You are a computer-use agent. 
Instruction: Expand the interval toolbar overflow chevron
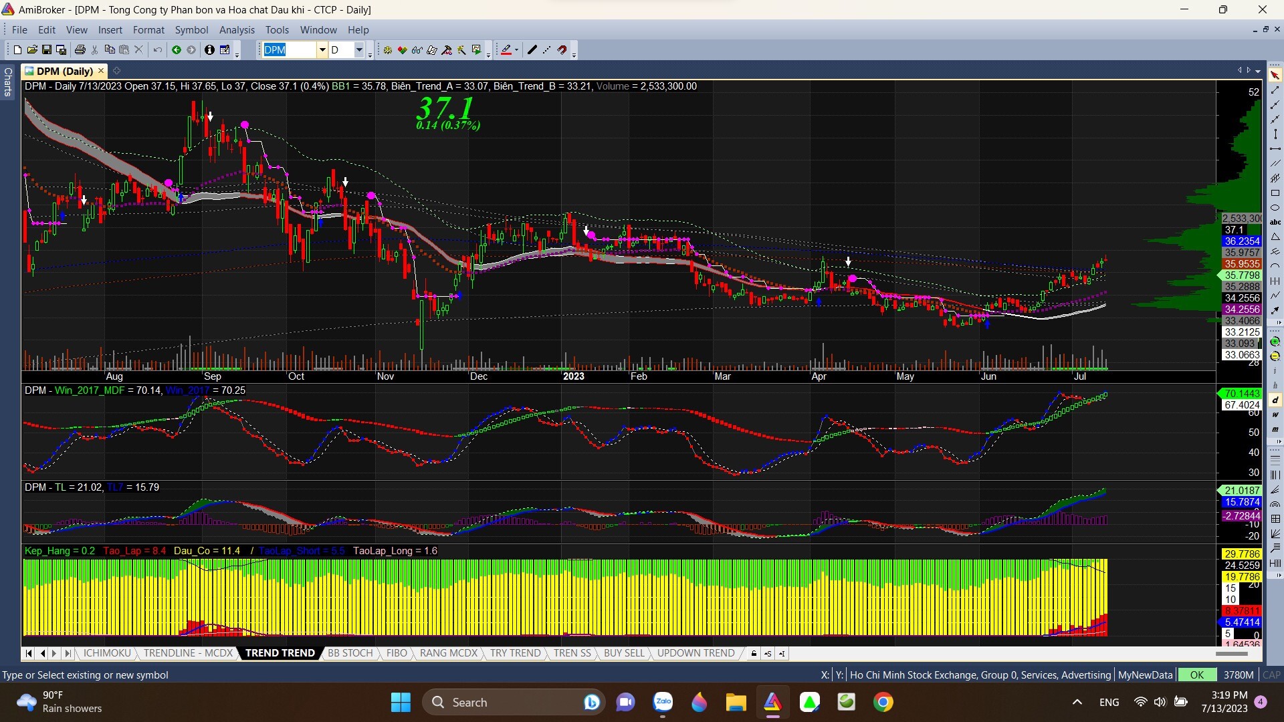coord(1279,442)
